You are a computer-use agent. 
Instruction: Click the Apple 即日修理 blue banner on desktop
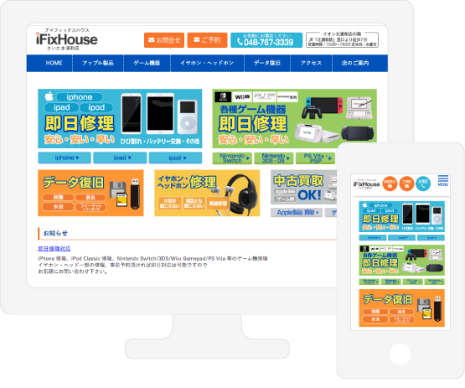click(x=120, y=118)
